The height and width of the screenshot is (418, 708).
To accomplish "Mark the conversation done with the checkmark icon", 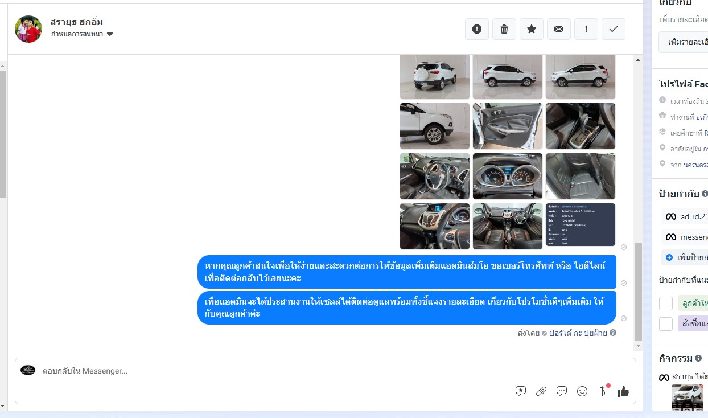I will click(614, 29).
